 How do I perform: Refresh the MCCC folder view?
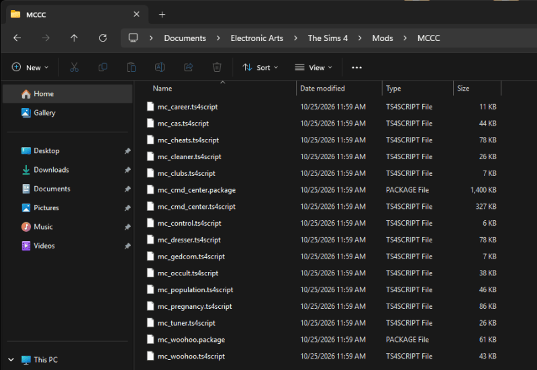coord(103,38)
